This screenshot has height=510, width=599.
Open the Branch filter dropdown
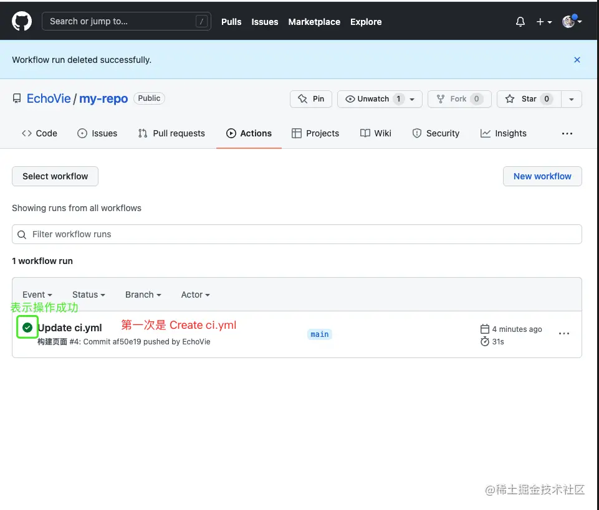coord(143,295)
